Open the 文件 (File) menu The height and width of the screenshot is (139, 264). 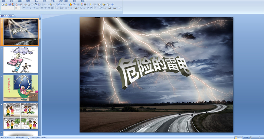pyautogui.click(x=12, y=1)
